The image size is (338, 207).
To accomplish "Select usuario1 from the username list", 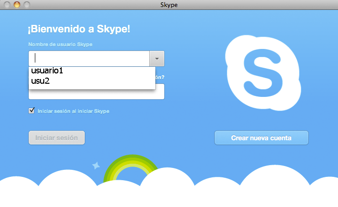I will 92,71.
